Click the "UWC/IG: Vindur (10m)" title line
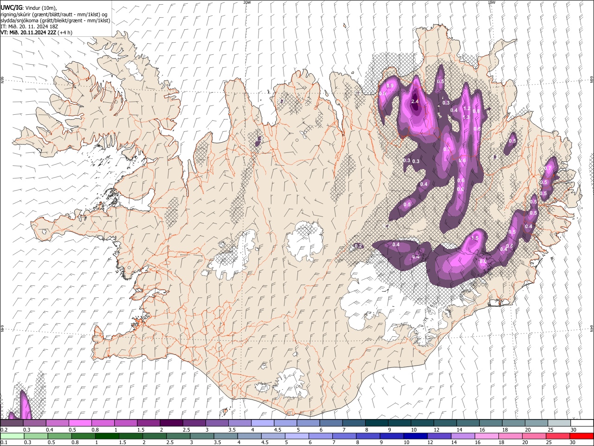Image resolution: width=594 pixels, height=446 pixels. [x=28, y=8]
